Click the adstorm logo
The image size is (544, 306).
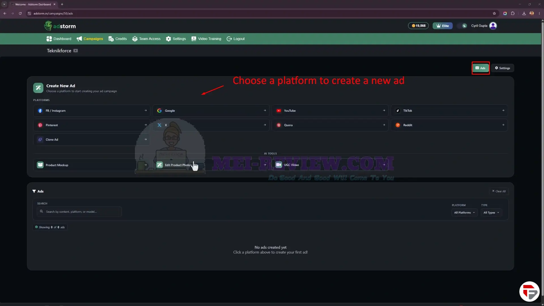point(60,26)
